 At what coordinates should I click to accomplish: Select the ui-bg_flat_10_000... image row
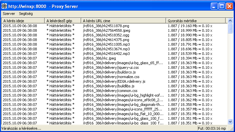coord(114,114)
